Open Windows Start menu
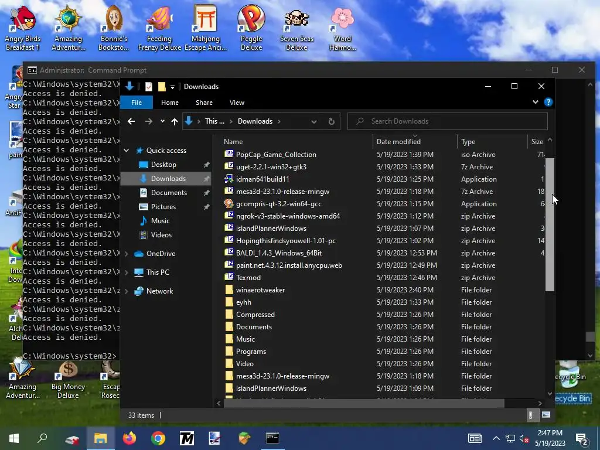 pos(14,438)
